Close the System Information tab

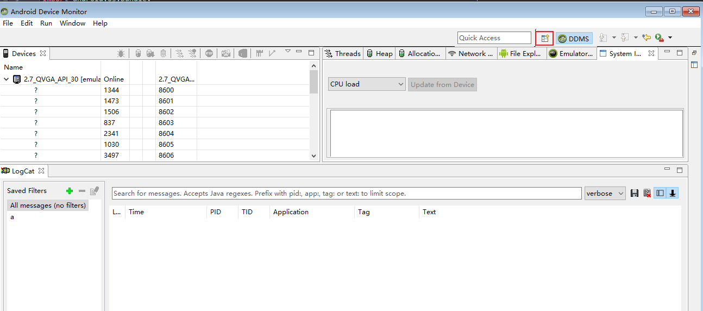click(x=651, y=53)
